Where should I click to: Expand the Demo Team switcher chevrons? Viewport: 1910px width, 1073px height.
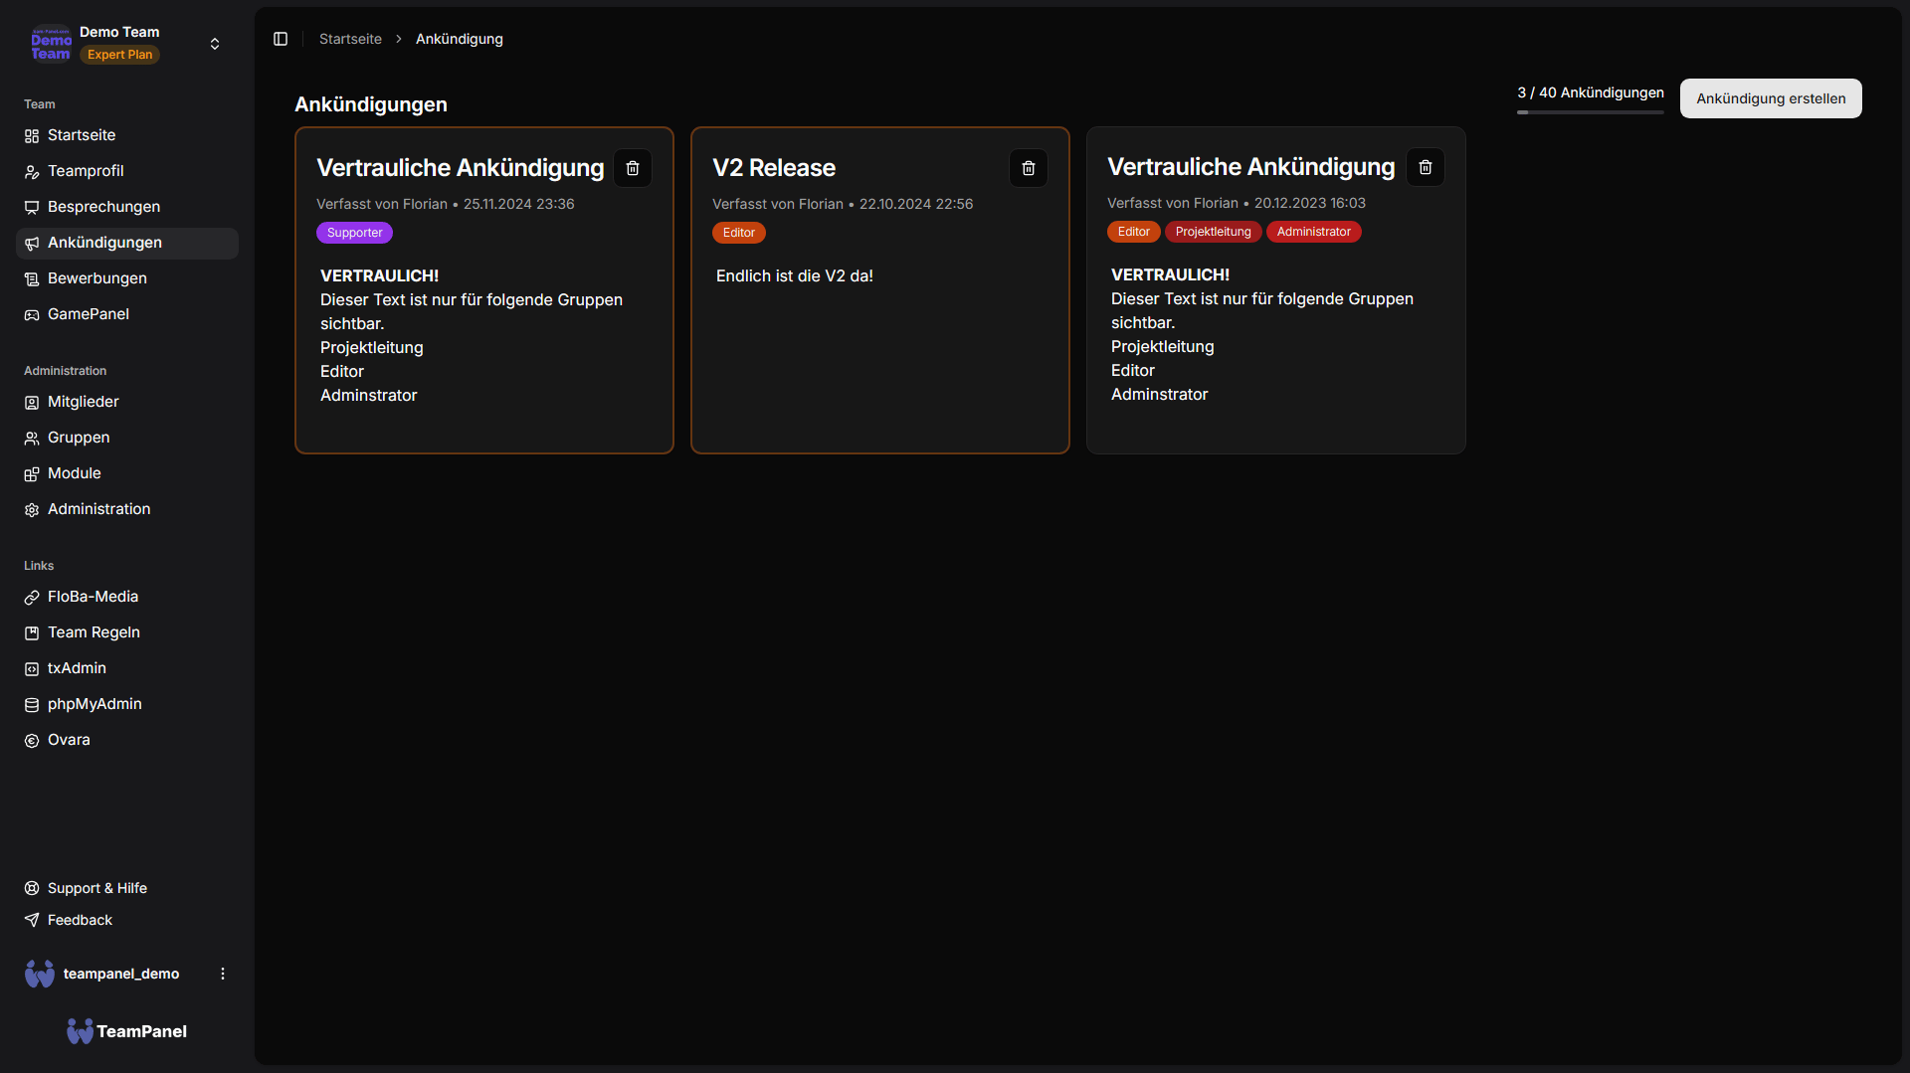pos(215,44)
